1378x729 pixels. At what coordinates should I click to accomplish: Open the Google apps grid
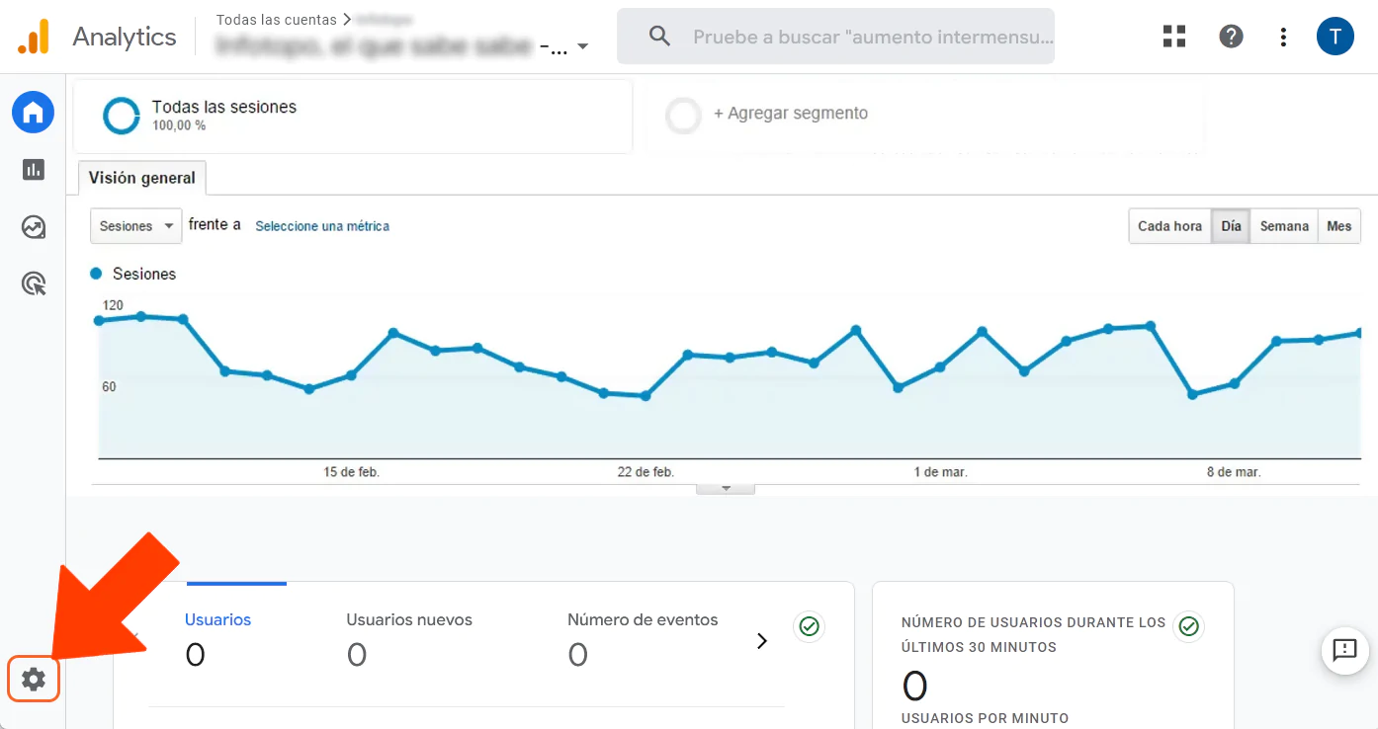1173,36
